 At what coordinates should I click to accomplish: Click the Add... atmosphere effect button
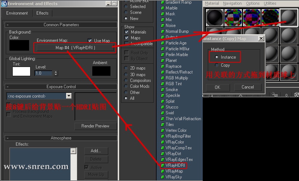click(x=96, y=151)
